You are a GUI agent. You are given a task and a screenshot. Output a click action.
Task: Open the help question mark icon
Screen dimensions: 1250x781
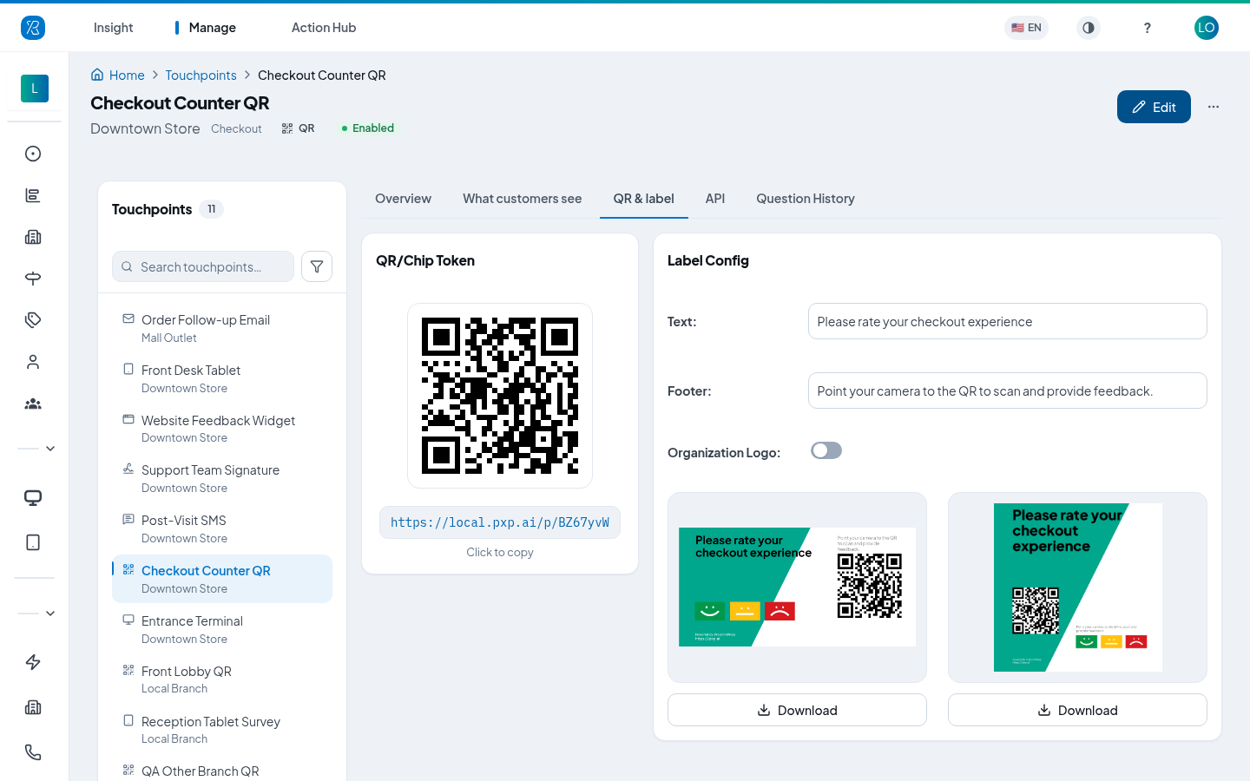click(1147, 28)
